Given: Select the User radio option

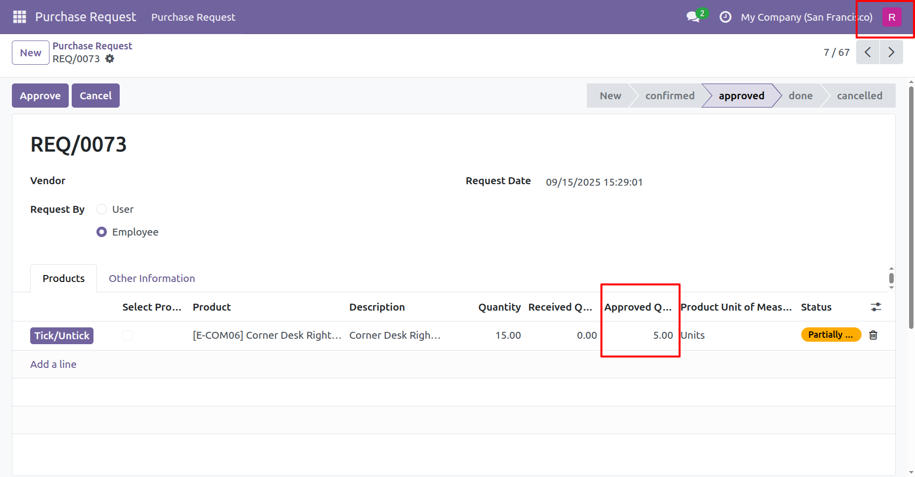Looking at the screenshot, I should [x=102, y=209].
